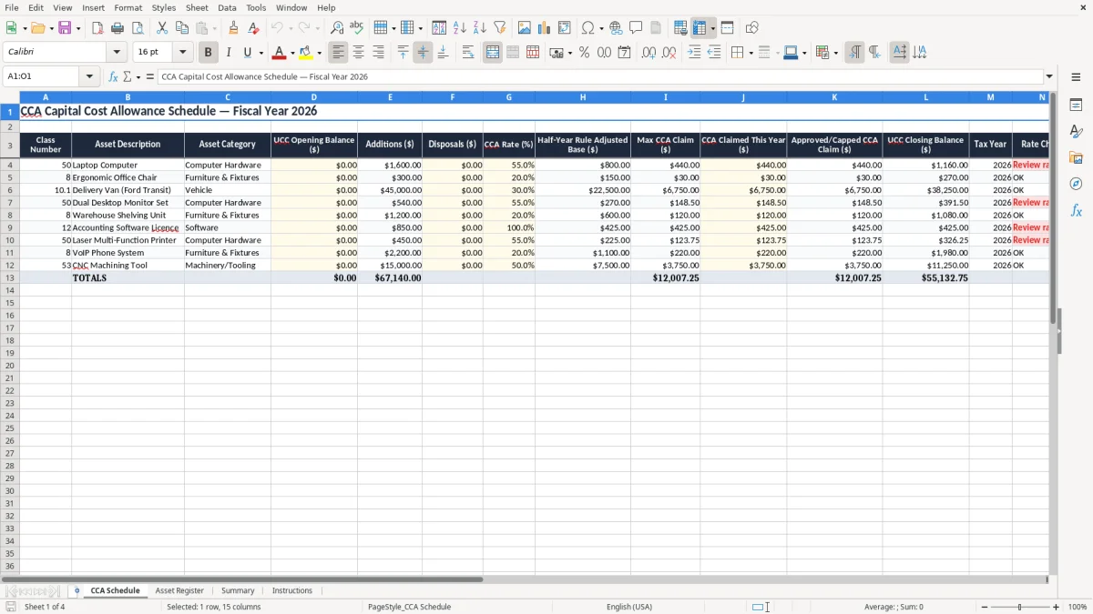The width and height of the screenshot is (1093, 614).
Task: Open the Sheet menu
Action: tap(197, 7)
